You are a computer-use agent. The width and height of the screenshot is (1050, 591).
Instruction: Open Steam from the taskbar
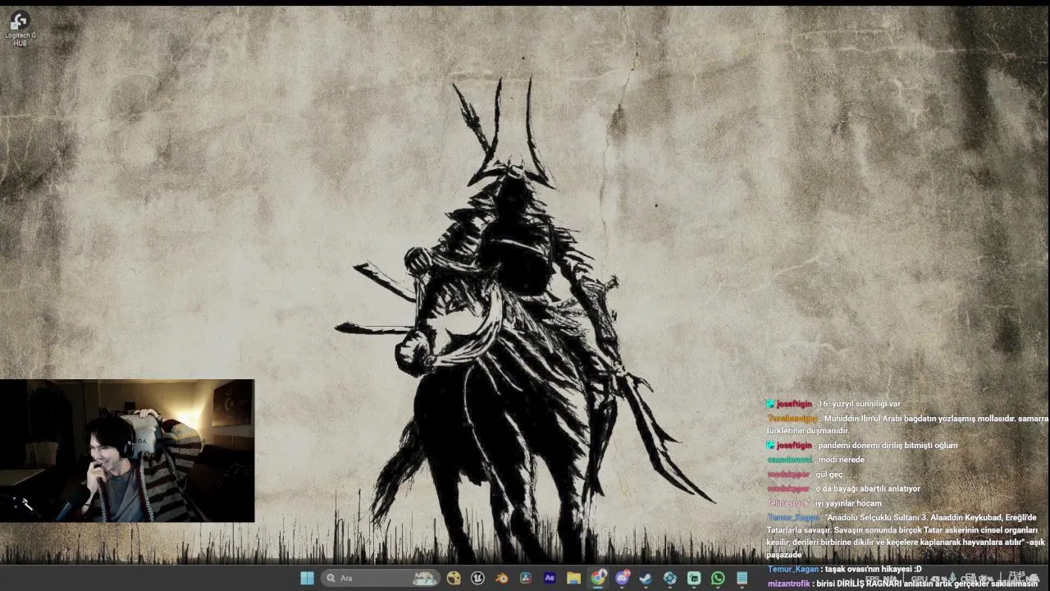pyautogui.click(x=646, y=578)
